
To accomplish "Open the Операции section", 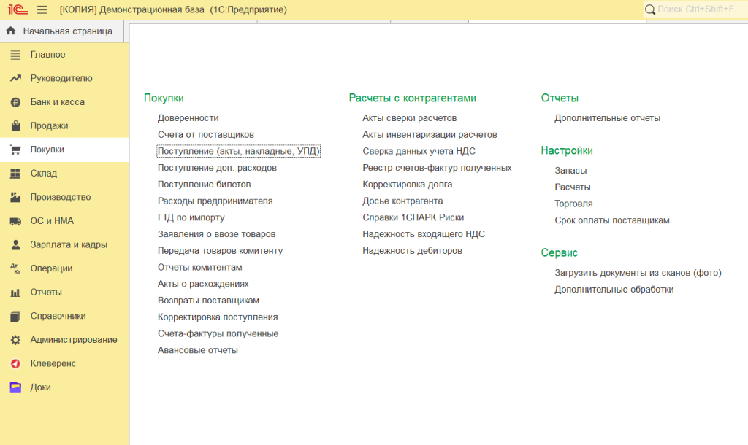I will pyautogui.click(x=64, y=268).
